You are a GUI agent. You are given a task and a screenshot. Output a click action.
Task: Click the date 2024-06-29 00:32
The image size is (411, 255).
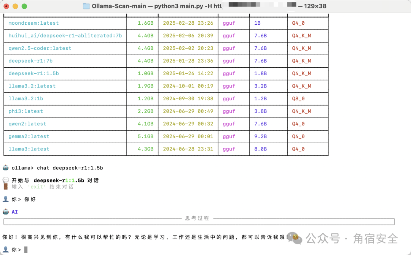pyautogui.click(x=188, y=124)
